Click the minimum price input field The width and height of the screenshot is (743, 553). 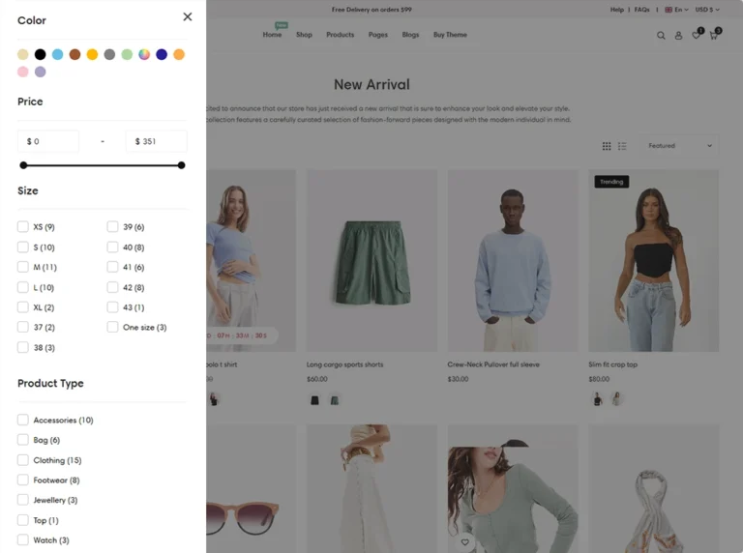click(x=48, y=141)
